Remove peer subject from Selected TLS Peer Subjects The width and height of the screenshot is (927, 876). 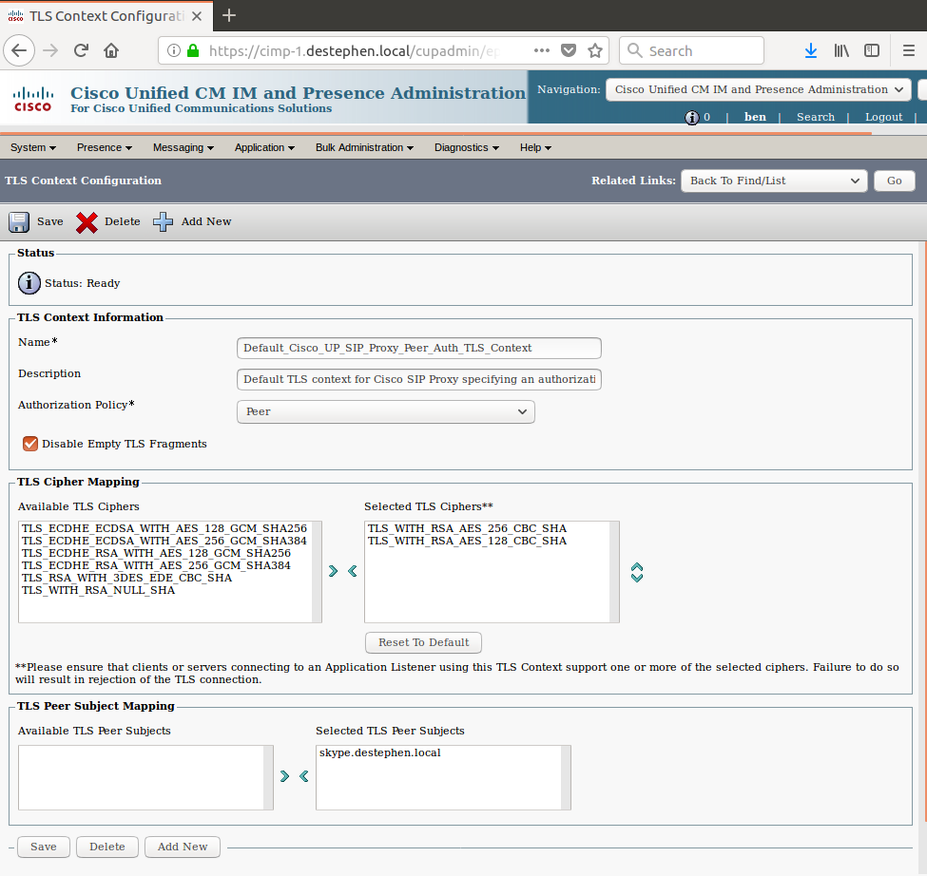coord(304,776)
